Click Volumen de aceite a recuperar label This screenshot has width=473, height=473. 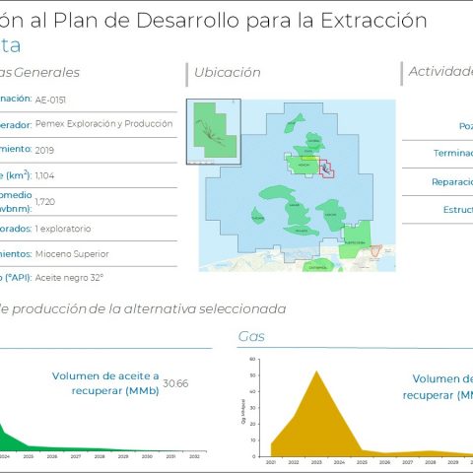pyautogui.click(x=105, y=383)
